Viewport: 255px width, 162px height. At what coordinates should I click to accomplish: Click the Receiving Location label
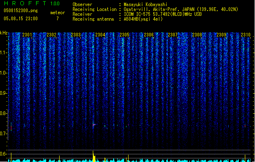point(94,9)
